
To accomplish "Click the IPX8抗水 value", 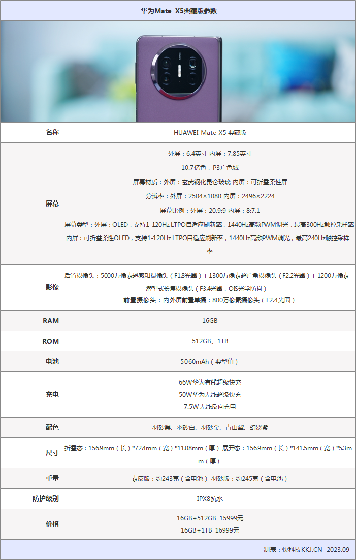I will [x=210, y=499].
